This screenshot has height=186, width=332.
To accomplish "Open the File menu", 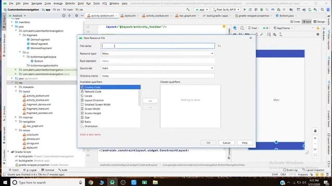I will tap(11, 4).
